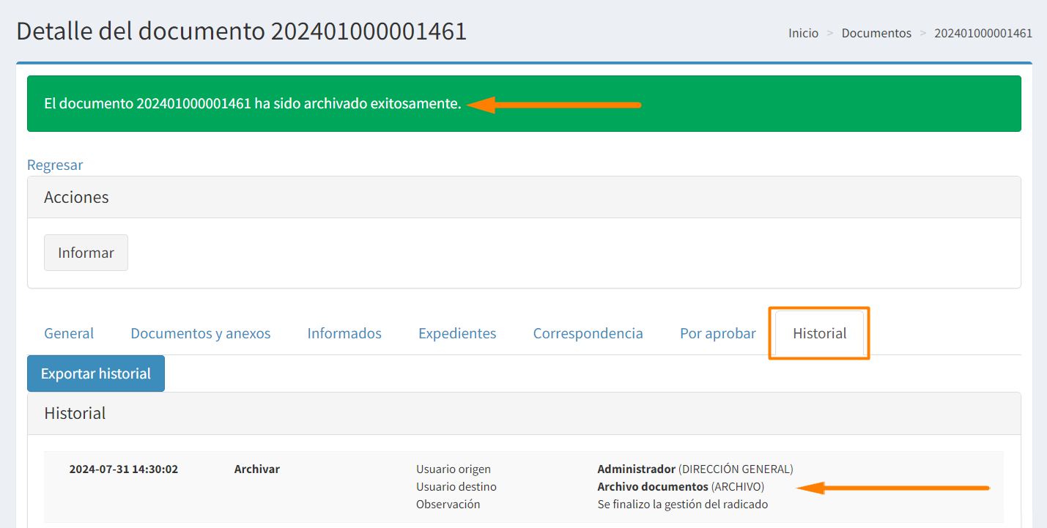Image resolution: width=1047 pixels, height=528 pixels.
Task: Click the Observación label
Action: click(448, 505)
